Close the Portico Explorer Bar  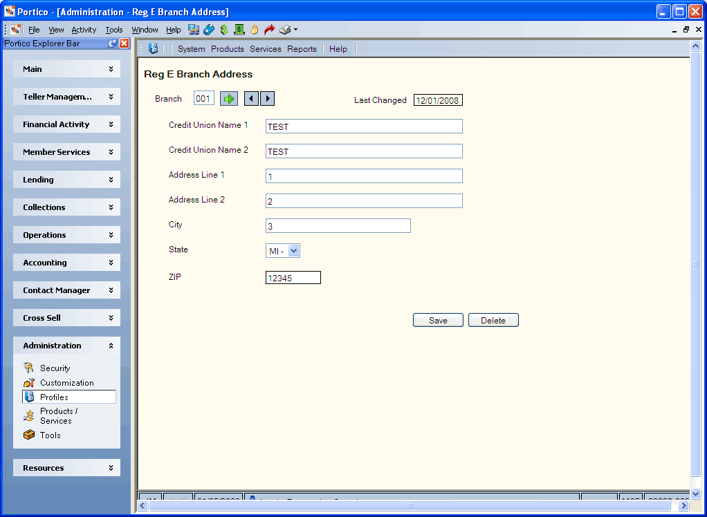pos(124,44)
